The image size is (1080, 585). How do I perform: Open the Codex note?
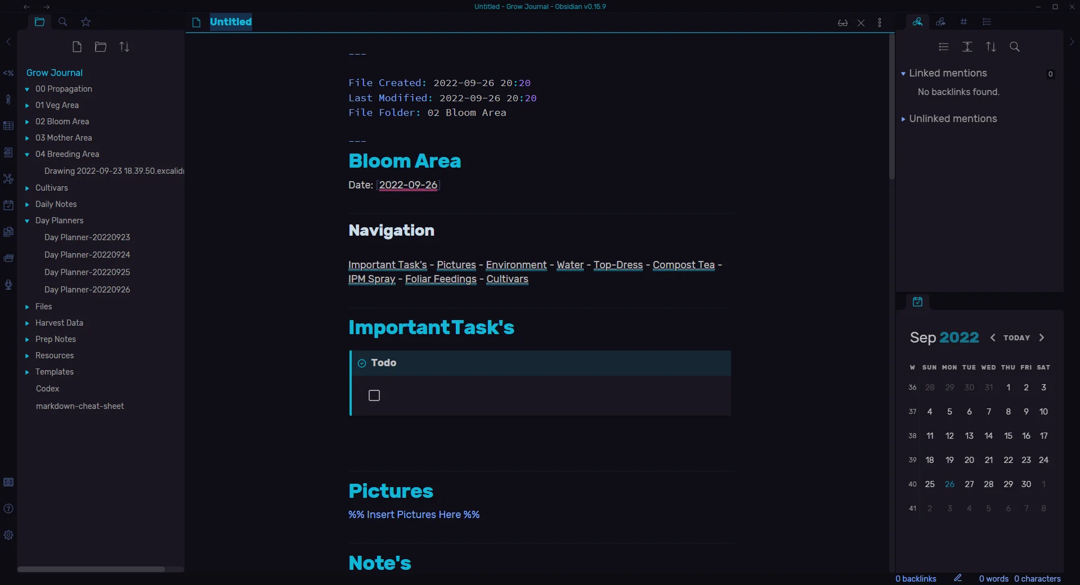click(x=47, y=389)
